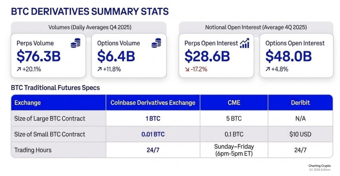The height and width of the screenshot is (176, 340).
Task: Select the Coinbase Derivatives Exchange column header
Action: tap(153, 103)
